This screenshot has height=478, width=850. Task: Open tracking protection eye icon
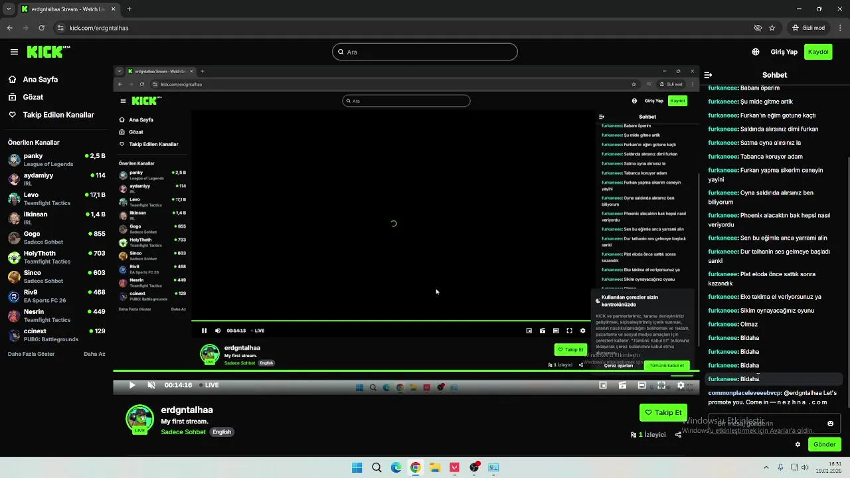point(758,28)
